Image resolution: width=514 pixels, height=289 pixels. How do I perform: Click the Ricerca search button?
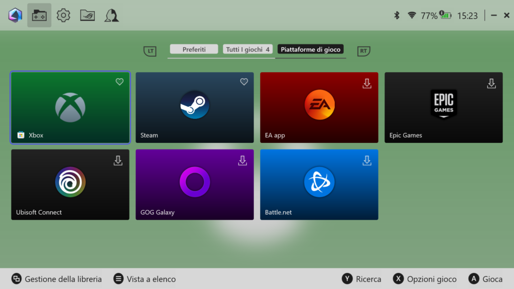(361, 279)
